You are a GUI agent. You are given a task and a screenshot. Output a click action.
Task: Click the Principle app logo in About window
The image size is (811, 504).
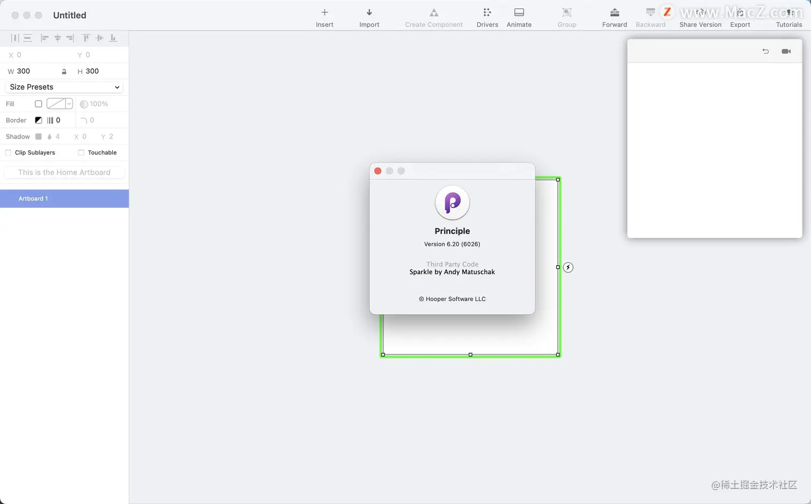[x=452, y=203]
